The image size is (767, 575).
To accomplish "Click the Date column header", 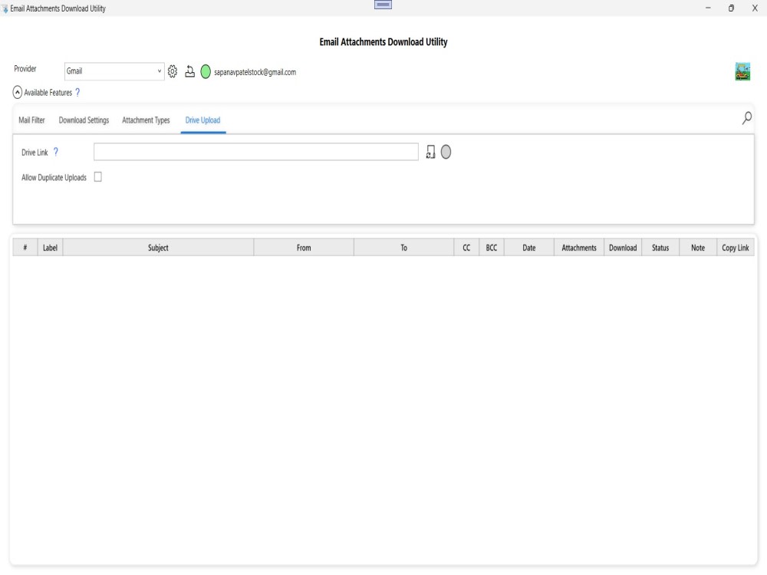I will click(x=528, y=248).
